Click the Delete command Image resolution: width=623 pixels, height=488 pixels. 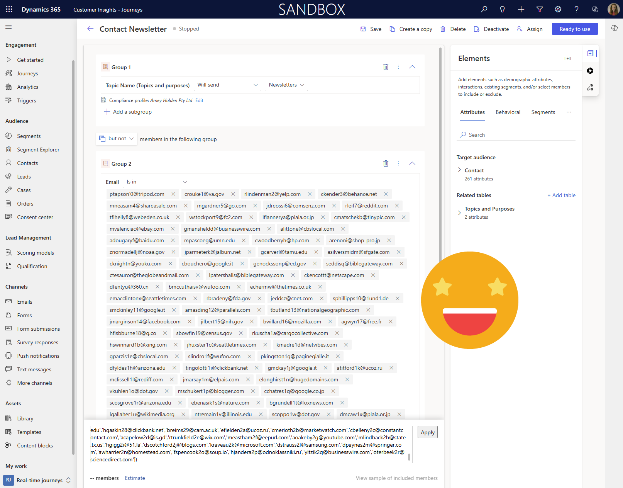(x=453, y=29)
